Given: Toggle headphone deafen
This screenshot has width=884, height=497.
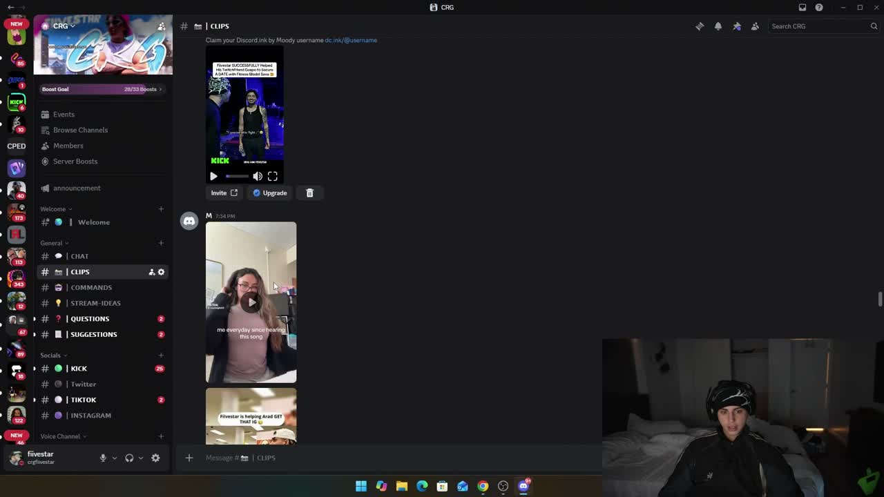Looking at the screenshot, I should click(x=129, y=458).
